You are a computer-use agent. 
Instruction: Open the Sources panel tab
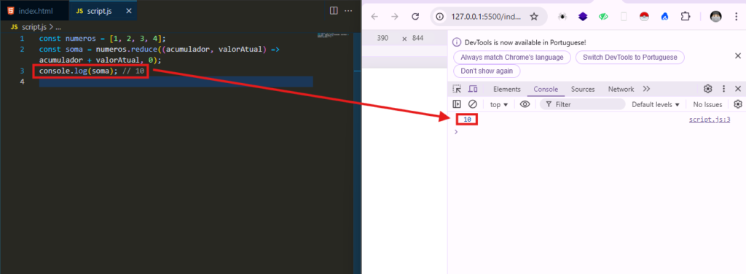(x=583, y=89)
